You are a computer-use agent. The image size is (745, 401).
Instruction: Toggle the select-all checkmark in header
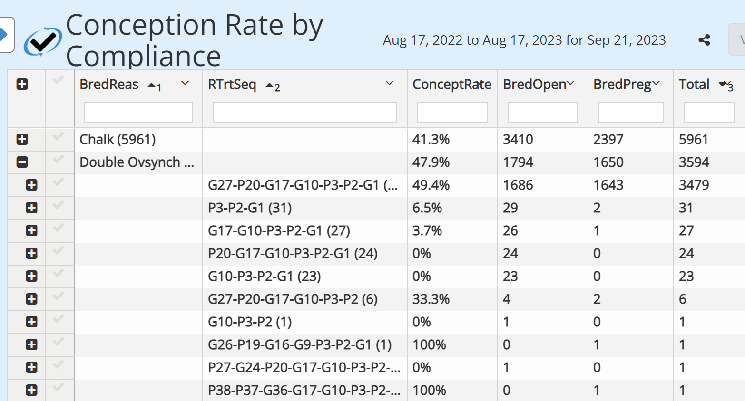point(58,80)
